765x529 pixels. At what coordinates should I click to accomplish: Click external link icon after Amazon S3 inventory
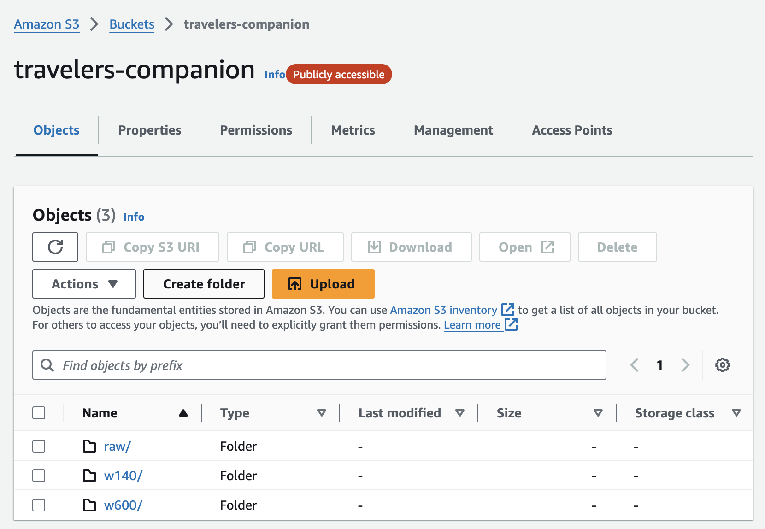point(508,310)
